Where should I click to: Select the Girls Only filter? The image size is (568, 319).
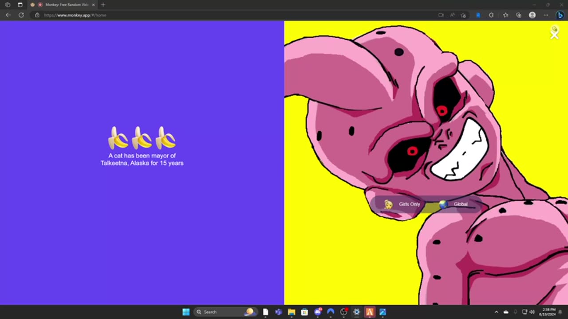(402, 204)
